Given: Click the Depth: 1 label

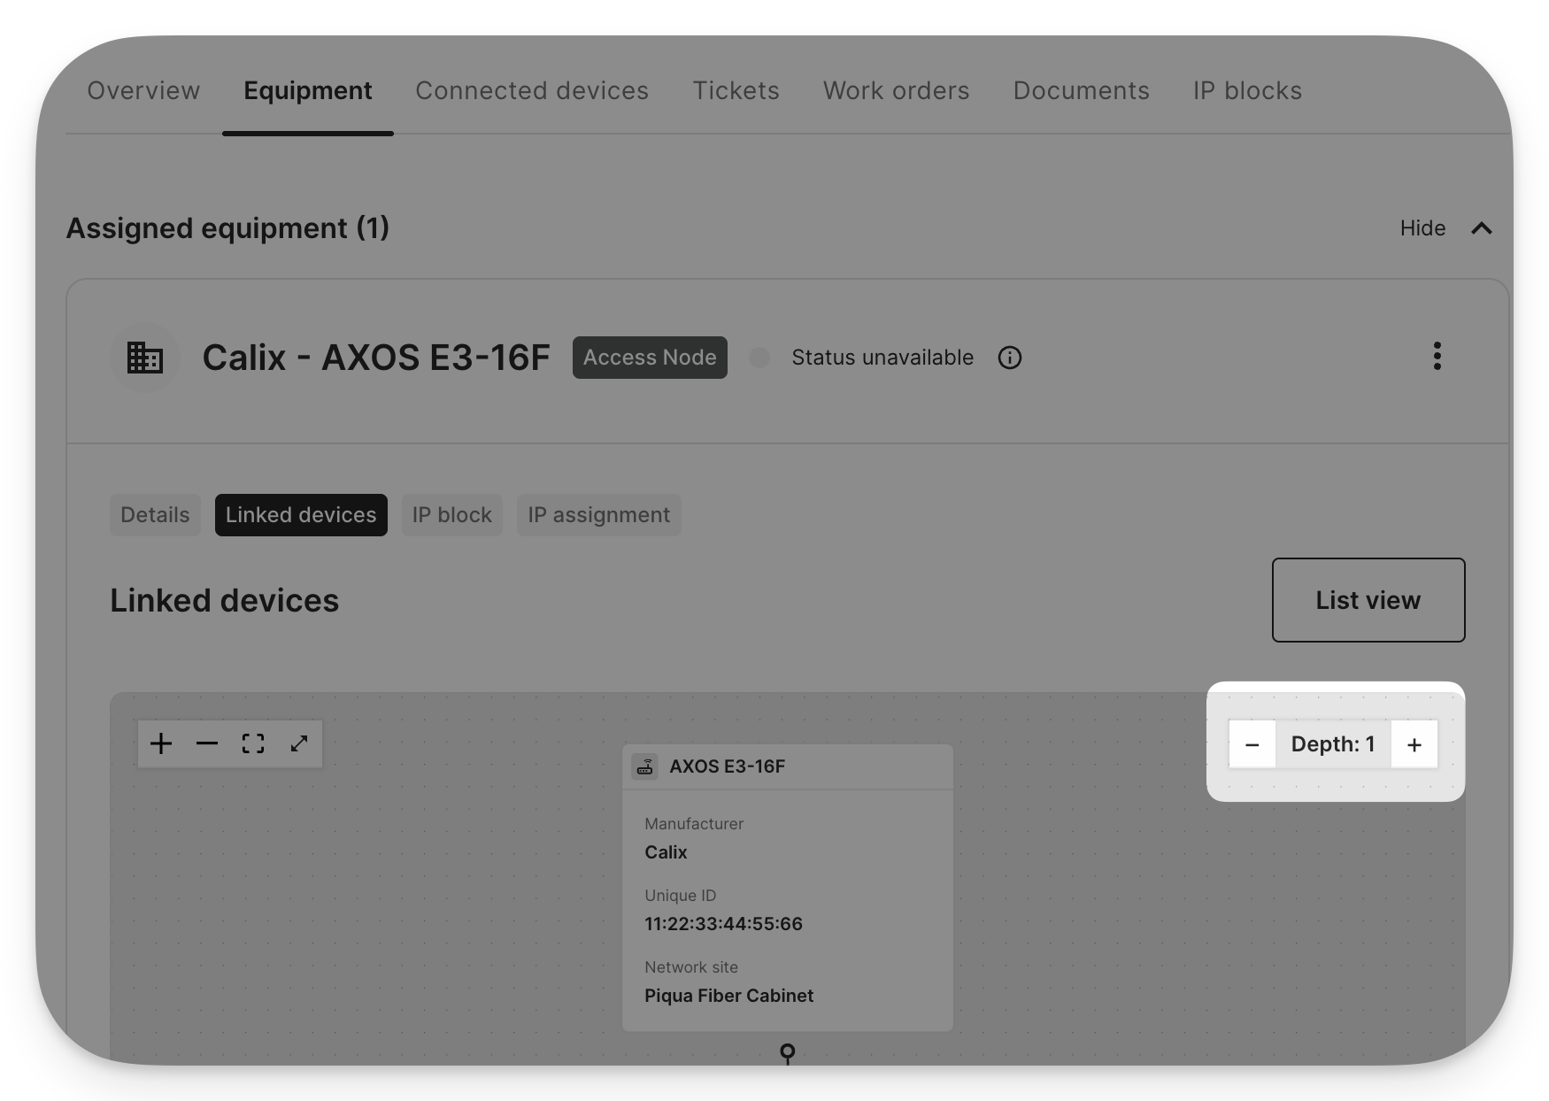Looking at the screenshot, I should point(1333,744).
